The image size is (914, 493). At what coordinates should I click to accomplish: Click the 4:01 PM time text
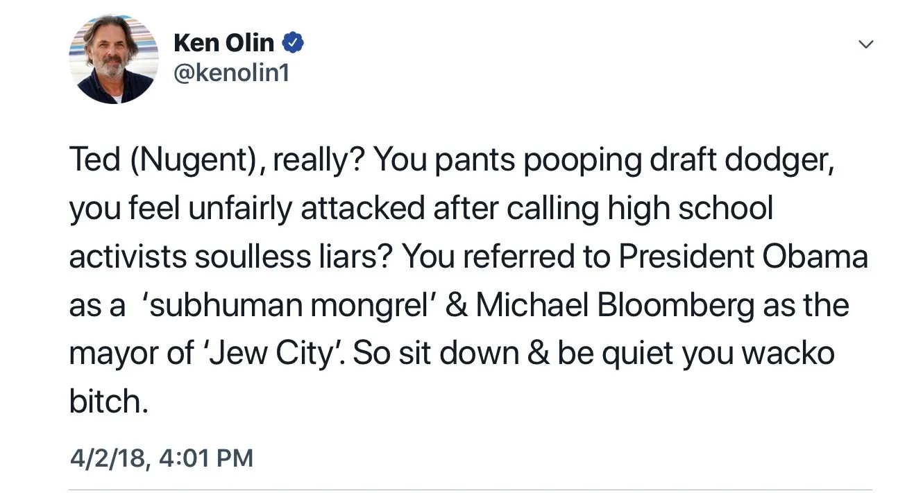click(206, 458)
